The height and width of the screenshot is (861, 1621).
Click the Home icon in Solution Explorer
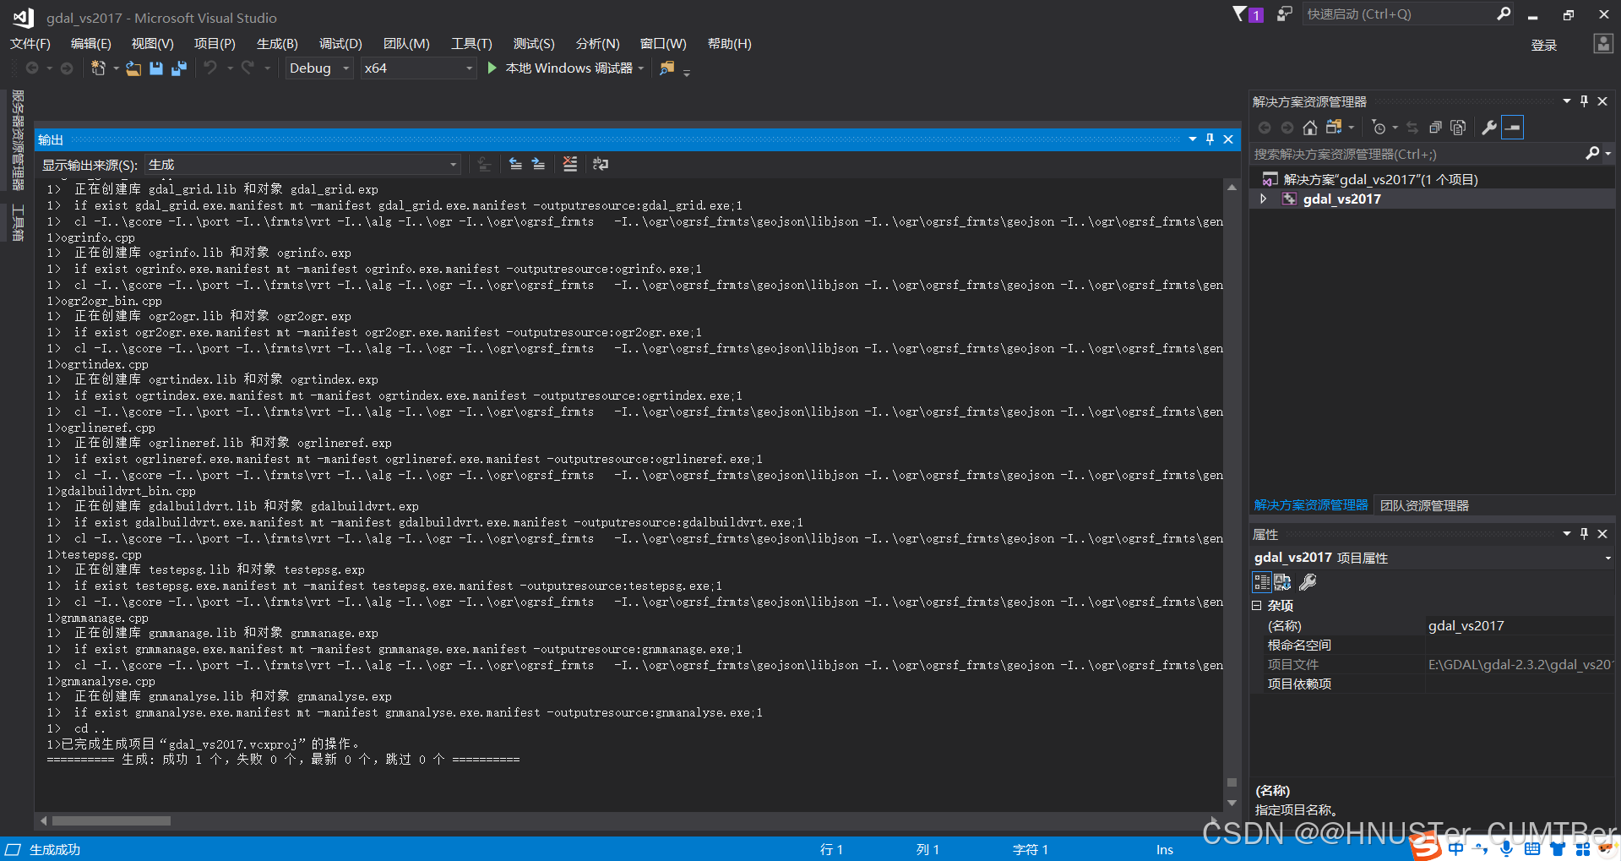click(1310, 128)
